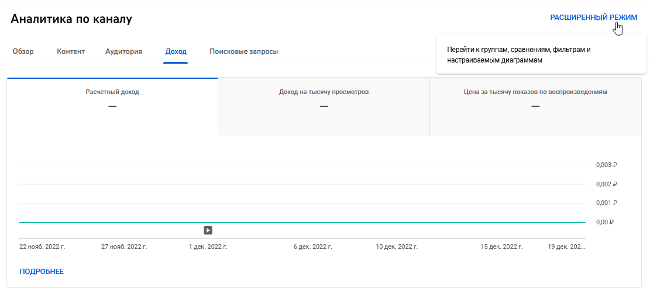Click the 6 дек. 2022 г. date label

[x=313, y=247]
